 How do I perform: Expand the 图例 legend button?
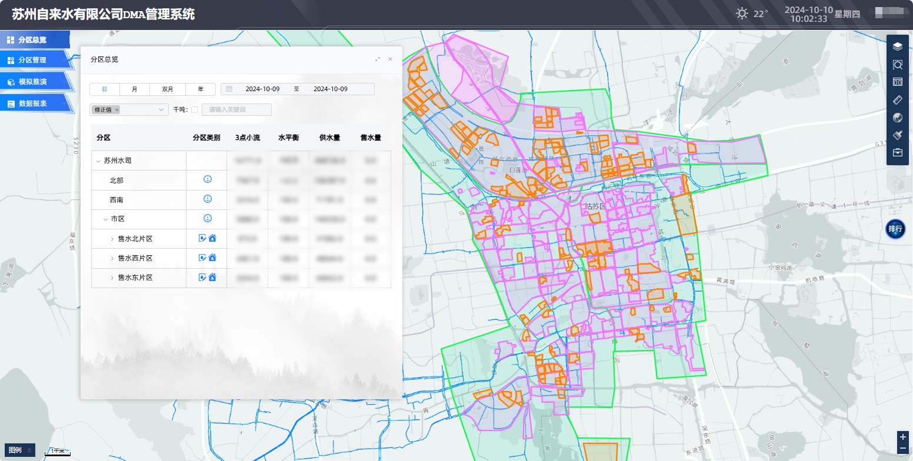pyautogui.click(x=19, y=450)
